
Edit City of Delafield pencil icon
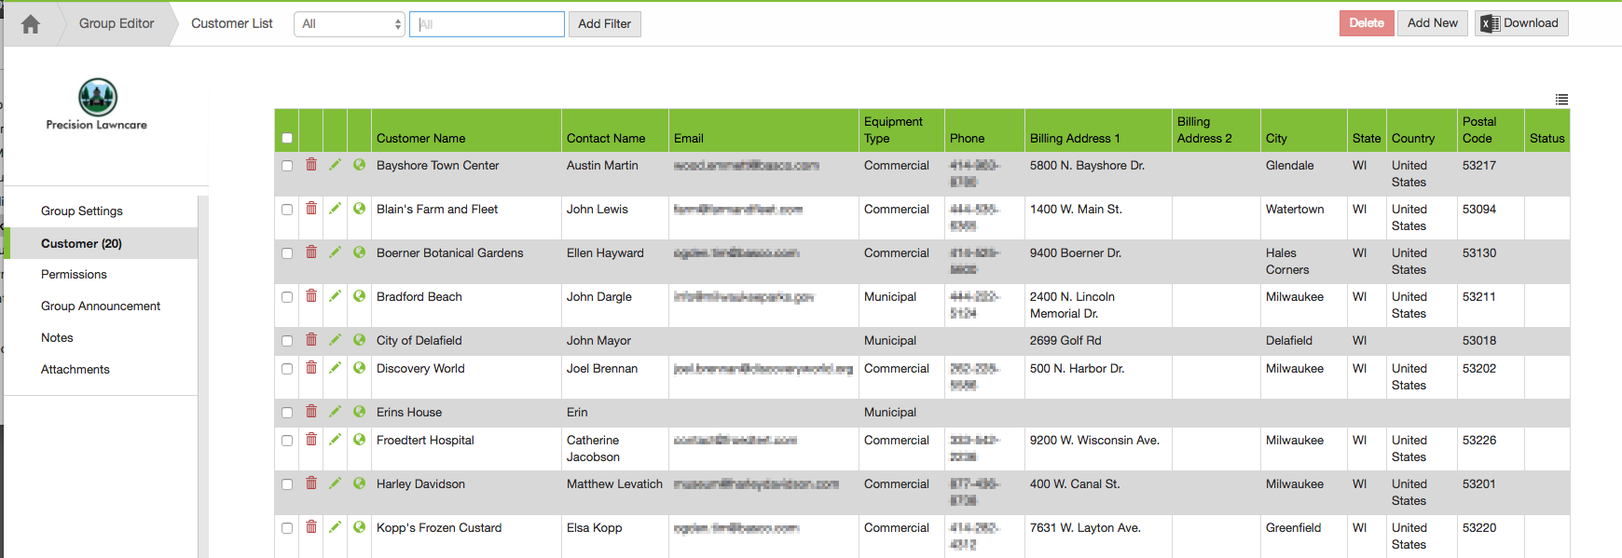335,340
